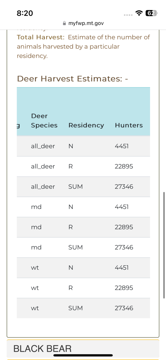Tap the lock icon beside myfwp.mt.gov

(64, 23)
